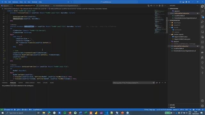The height and width of the screenshot is (115, 205).
Task: Close GetLocalFile.Codeunit.al in Open Editors list
Action: pos(171,13)
